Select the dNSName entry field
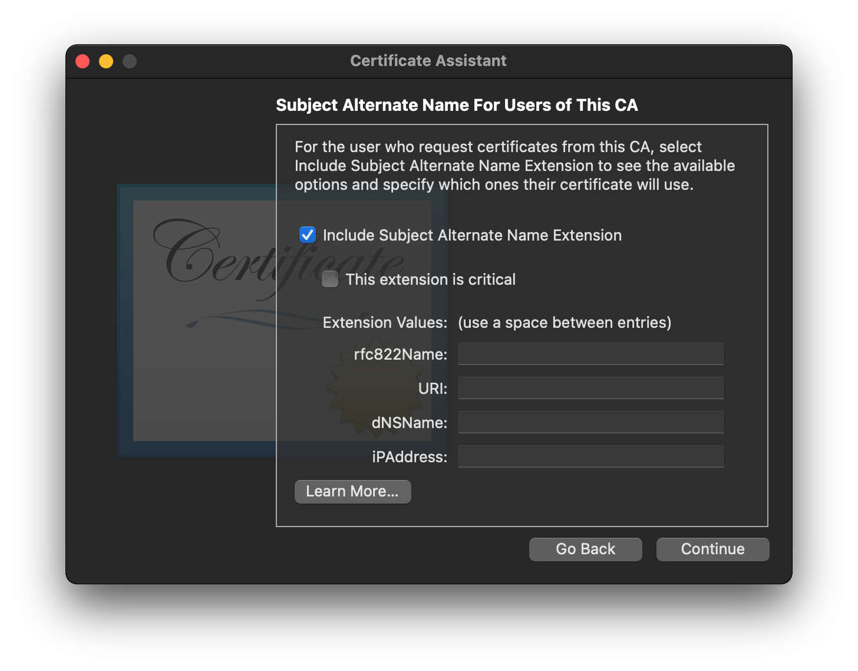Image resolution: width=858 pixels, height=671 pixels. click(x=590, y=422)
